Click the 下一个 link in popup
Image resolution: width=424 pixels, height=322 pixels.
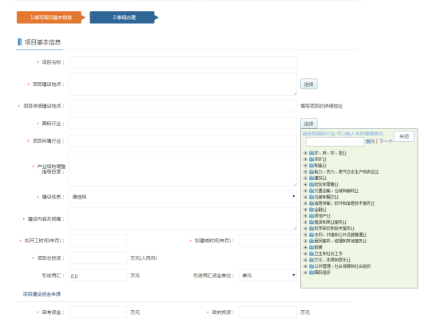coord(386,141)
